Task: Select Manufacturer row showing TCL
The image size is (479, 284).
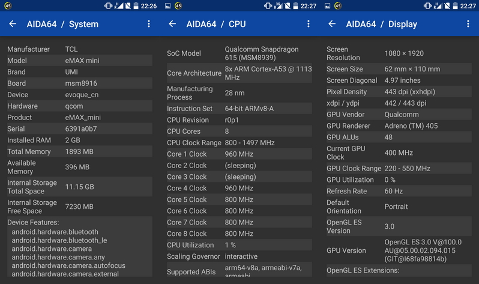Action: pos(80,49)
